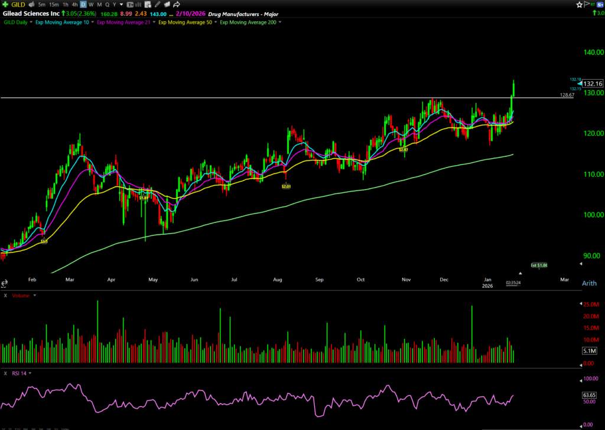The width and height of the screenshot is (605, 430).
Task: Click the star favorite icon
Action: click(579, 5)
